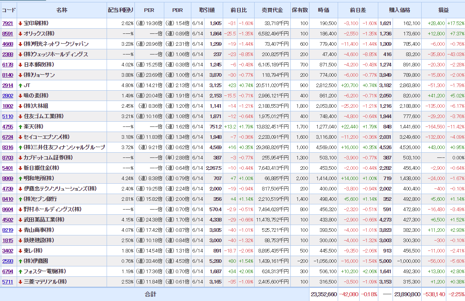Image resolution: width=465 pixels, height=301 pixels.
Task: Click the up arrow beside フォスター電機(株)
Action: point(20,271)
